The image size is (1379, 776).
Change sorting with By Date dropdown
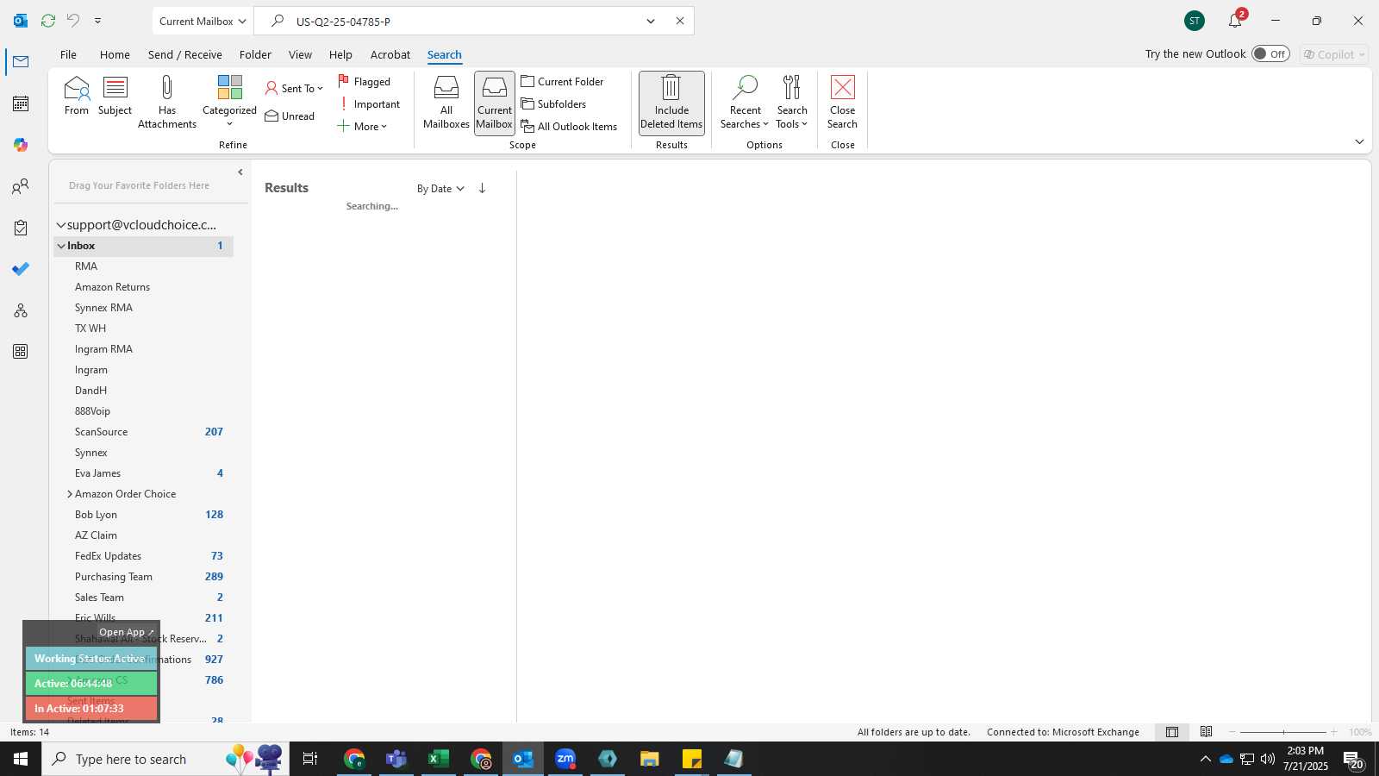(440, 189)
